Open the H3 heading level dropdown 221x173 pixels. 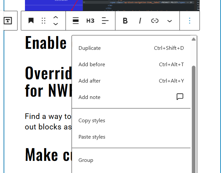click(x=90, y=21)
